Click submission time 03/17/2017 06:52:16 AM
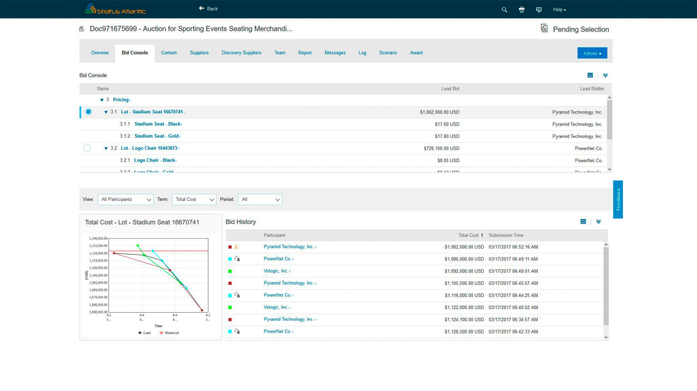 [513, 247]
